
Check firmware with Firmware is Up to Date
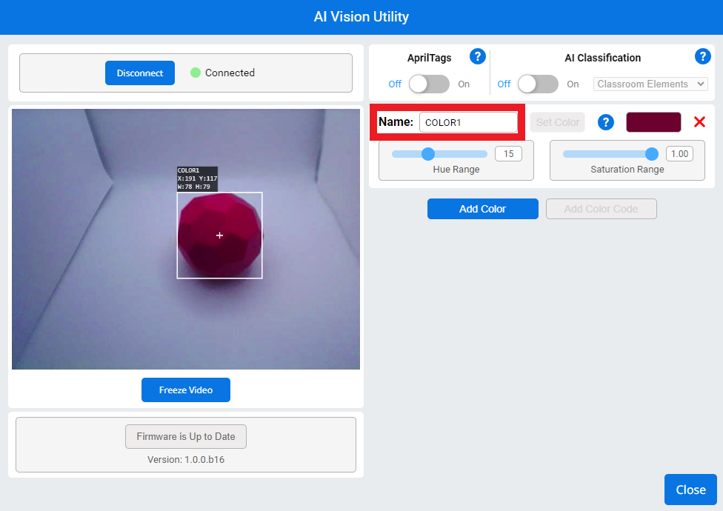tap(185, 436)
